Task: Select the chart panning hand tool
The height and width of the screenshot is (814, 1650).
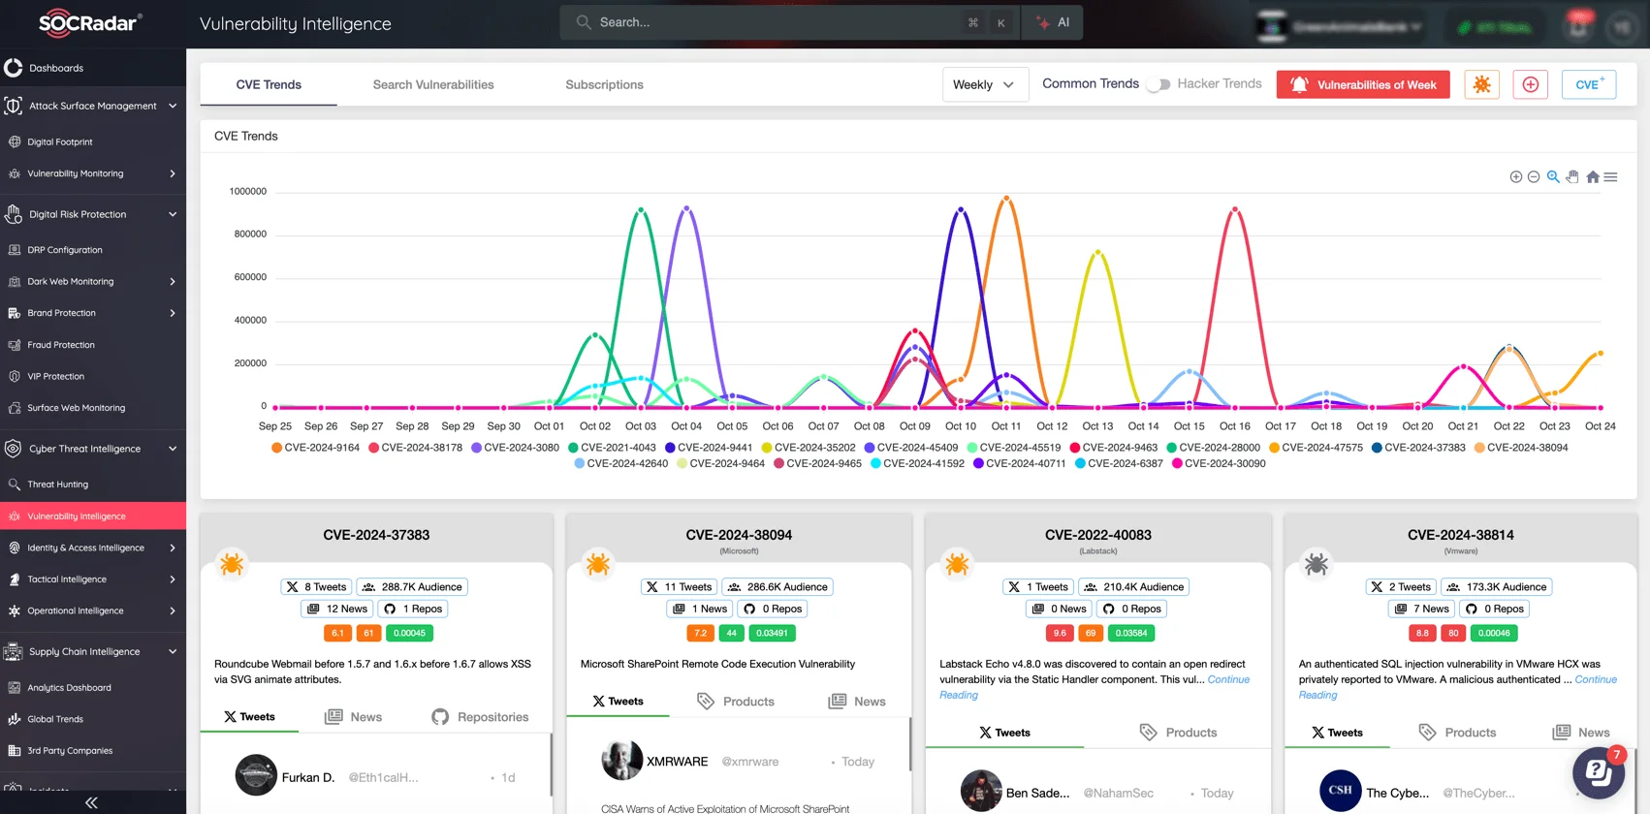Action: 1572,177
